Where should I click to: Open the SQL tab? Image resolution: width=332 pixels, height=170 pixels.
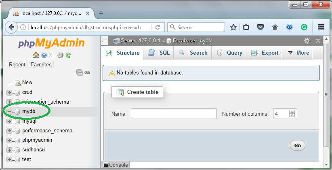(x=159, y=53)
